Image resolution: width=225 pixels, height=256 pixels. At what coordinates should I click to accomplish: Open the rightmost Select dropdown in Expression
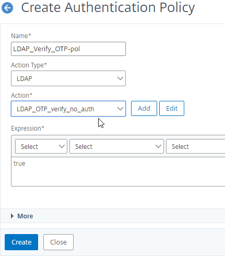pyautogui.click(x=195, y=146)
